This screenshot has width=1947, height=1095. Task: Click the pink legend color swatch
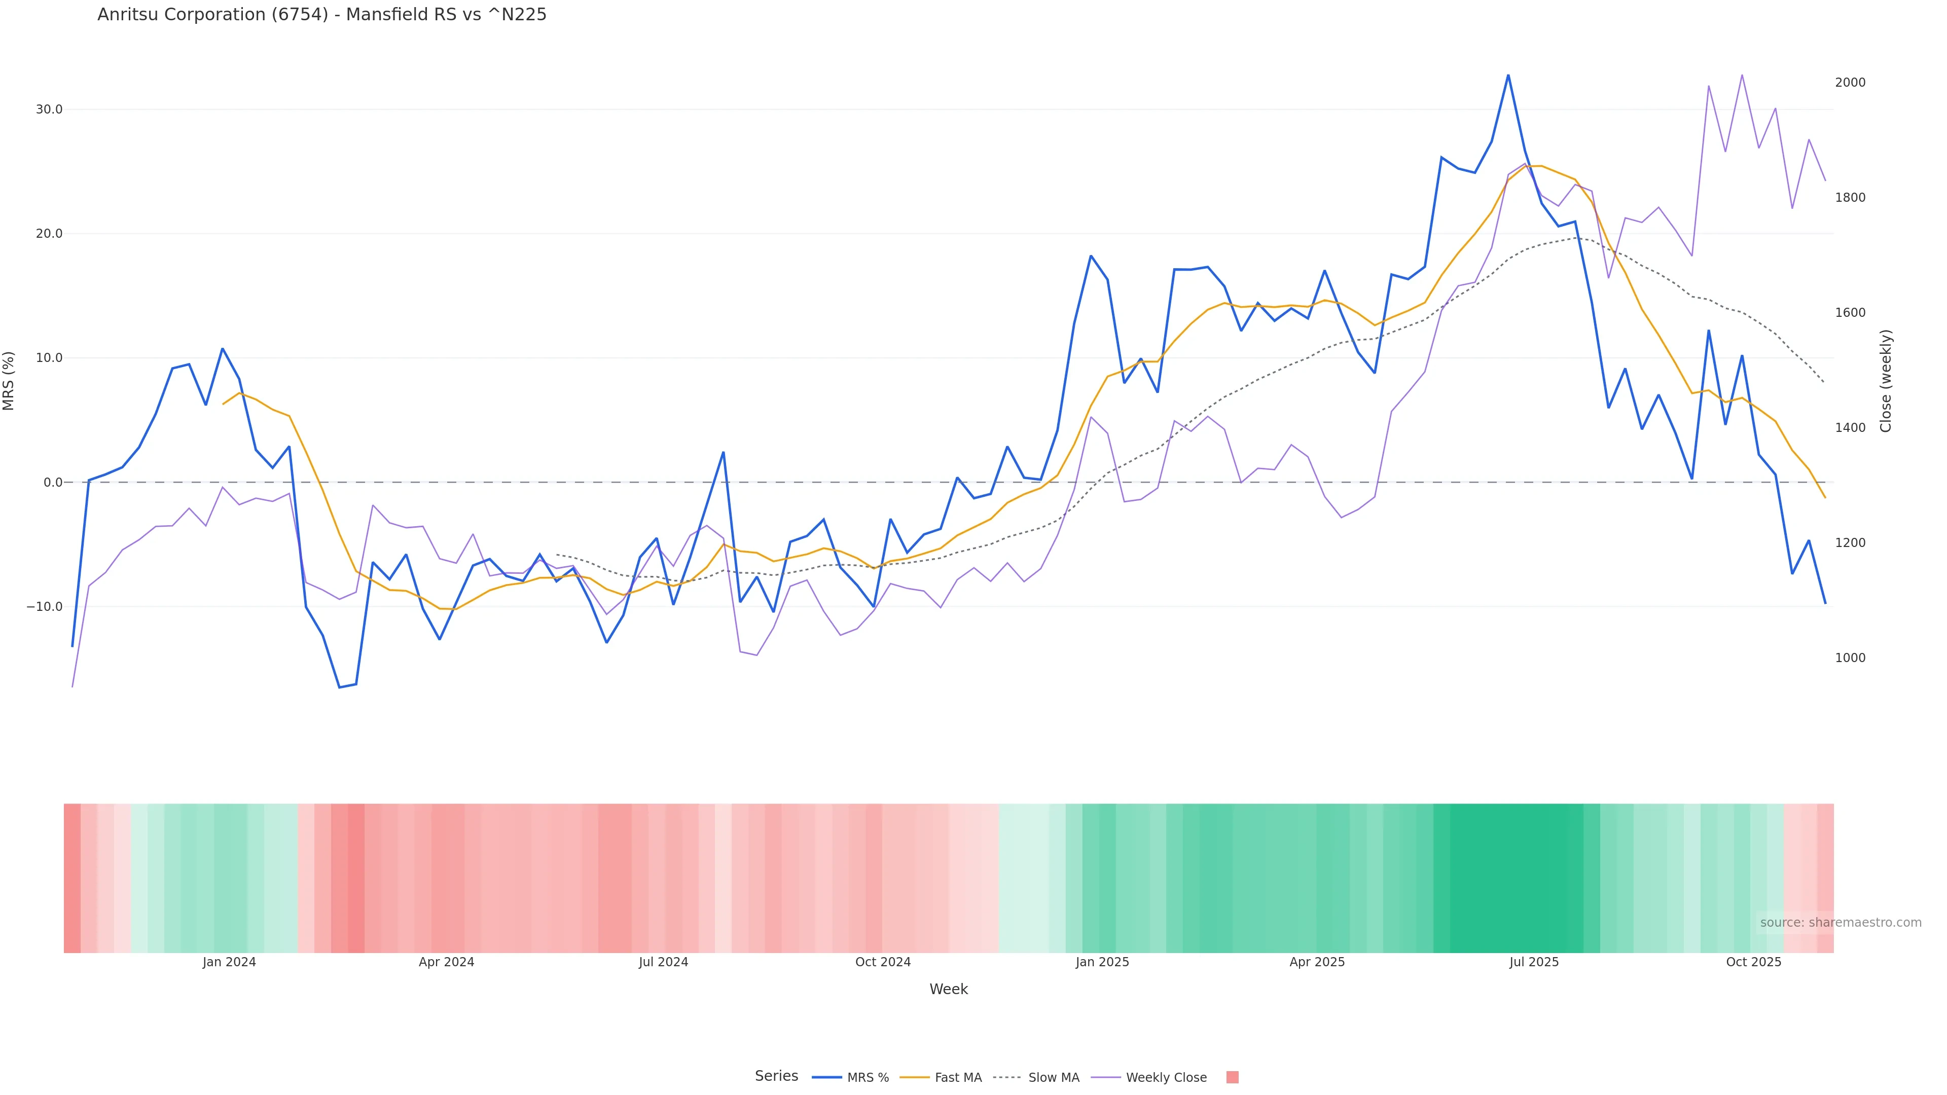(1232, 1078)
